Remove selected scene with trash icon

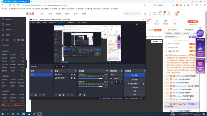[36, 95]
